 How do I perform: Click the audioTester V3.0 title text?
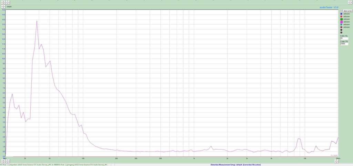(x=329, y=8)
